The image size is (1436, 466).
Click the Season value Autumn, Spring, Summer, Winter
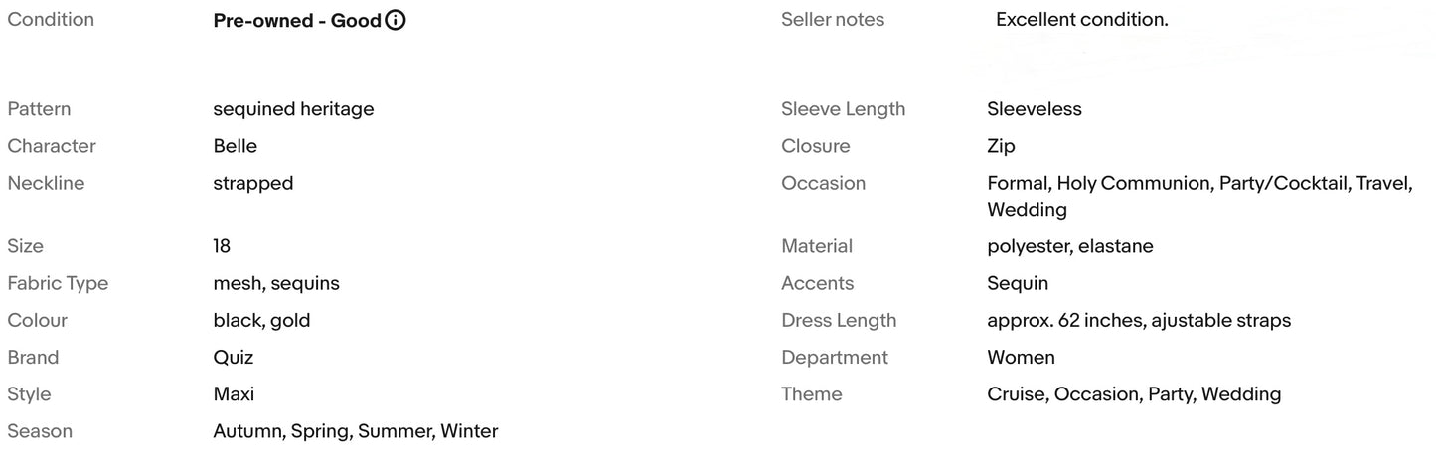356,431
